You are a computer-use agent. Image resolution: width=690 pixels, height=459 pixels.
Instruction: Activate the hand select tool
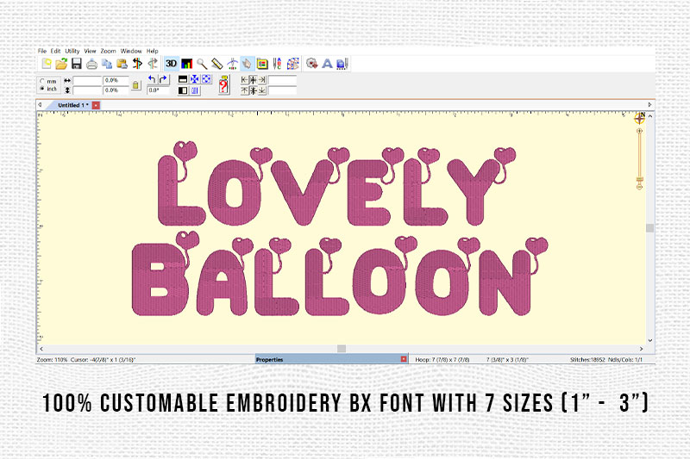click(x=247, y=64)
